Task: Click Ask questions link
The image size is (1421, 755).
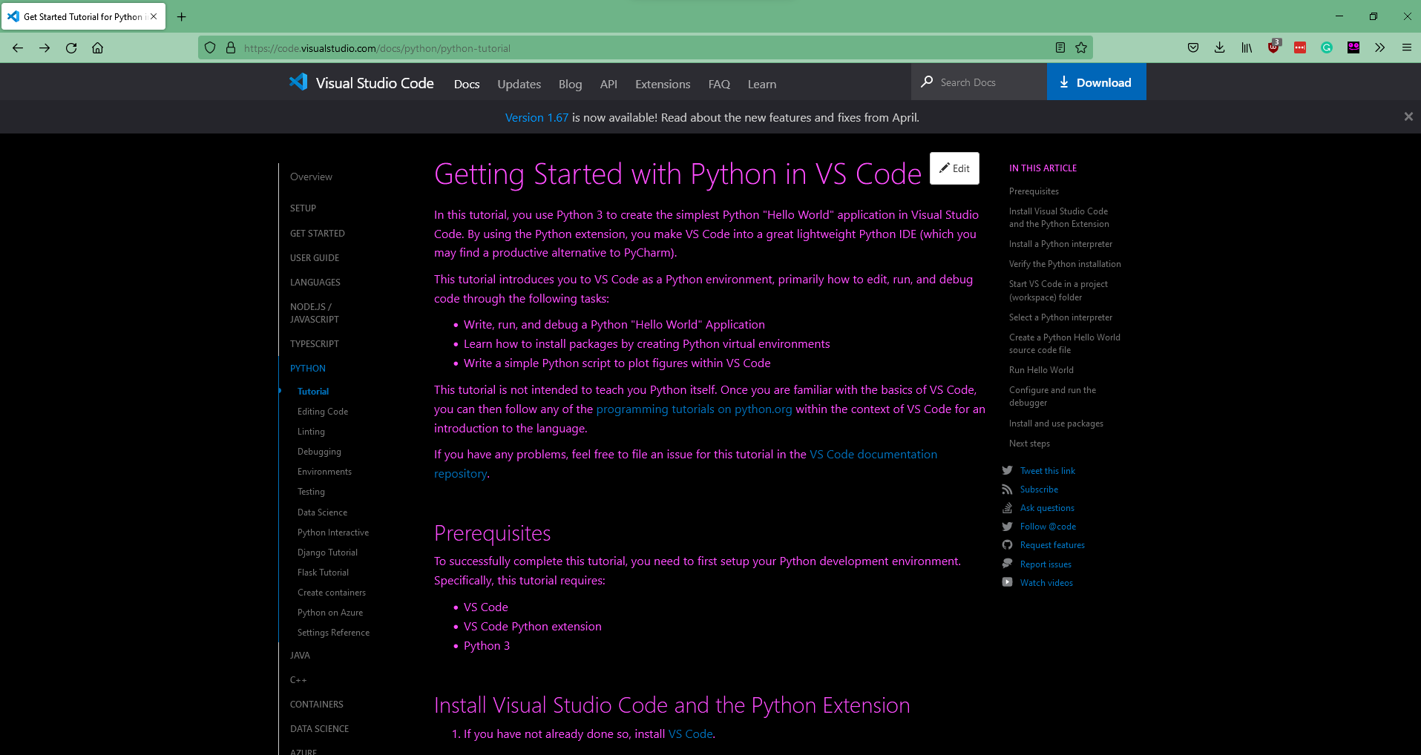Action: (1047, 507)
